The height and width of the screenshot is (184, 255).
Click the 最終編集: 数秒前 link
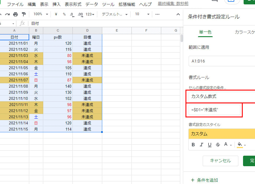coord(173,4)
